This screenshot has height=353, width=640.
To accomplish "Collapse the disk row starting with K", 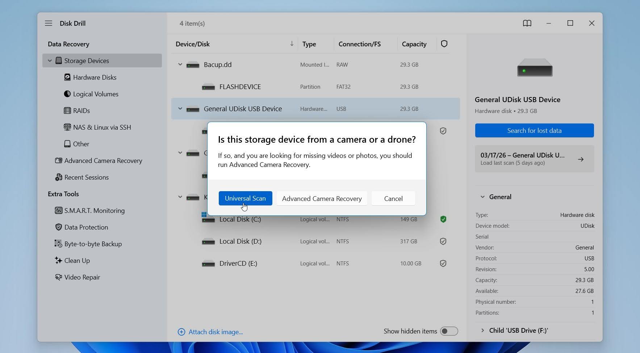I will click(x=180, y=197).
